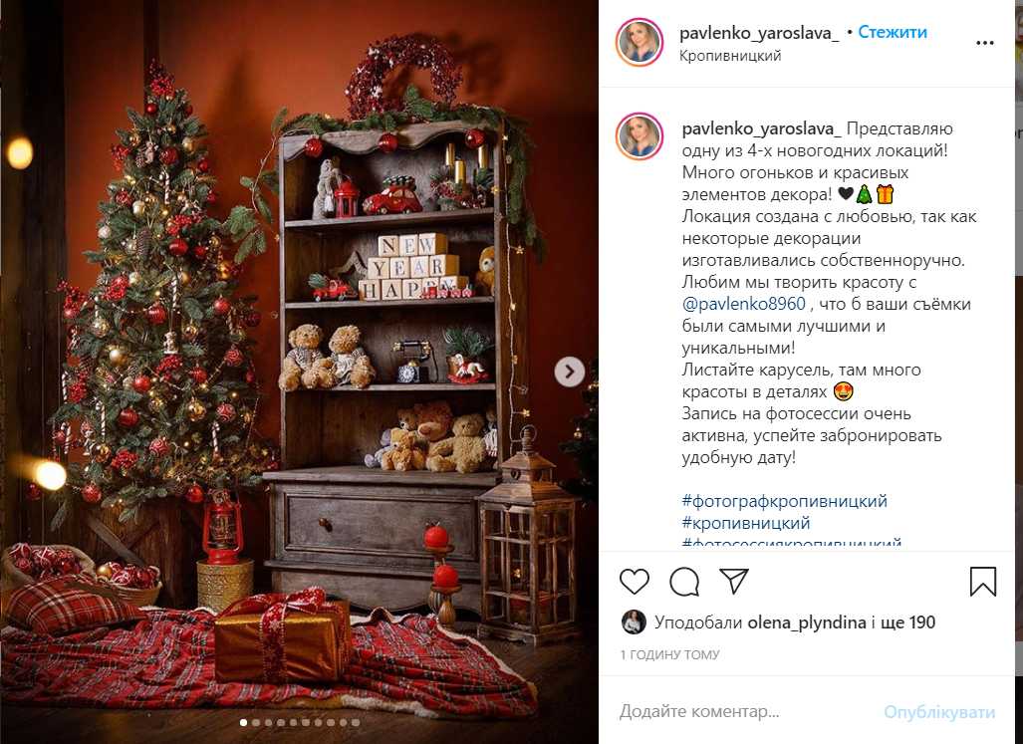The width and height of the screenshot is (1023, 744).
Task: Open hashtag #кропивницкий
Action: (746, 523)
